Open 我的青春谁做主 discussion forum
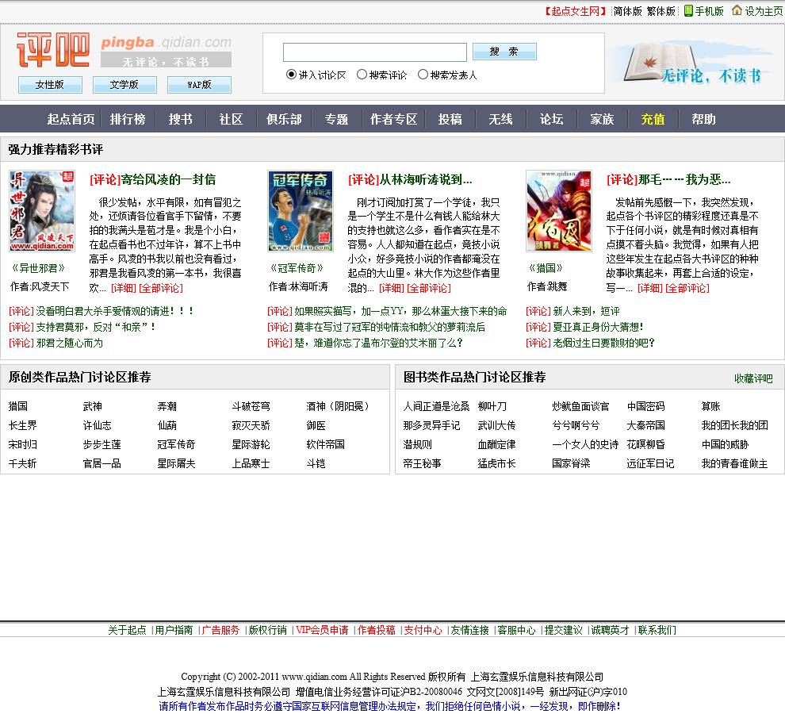 (734, 463)
